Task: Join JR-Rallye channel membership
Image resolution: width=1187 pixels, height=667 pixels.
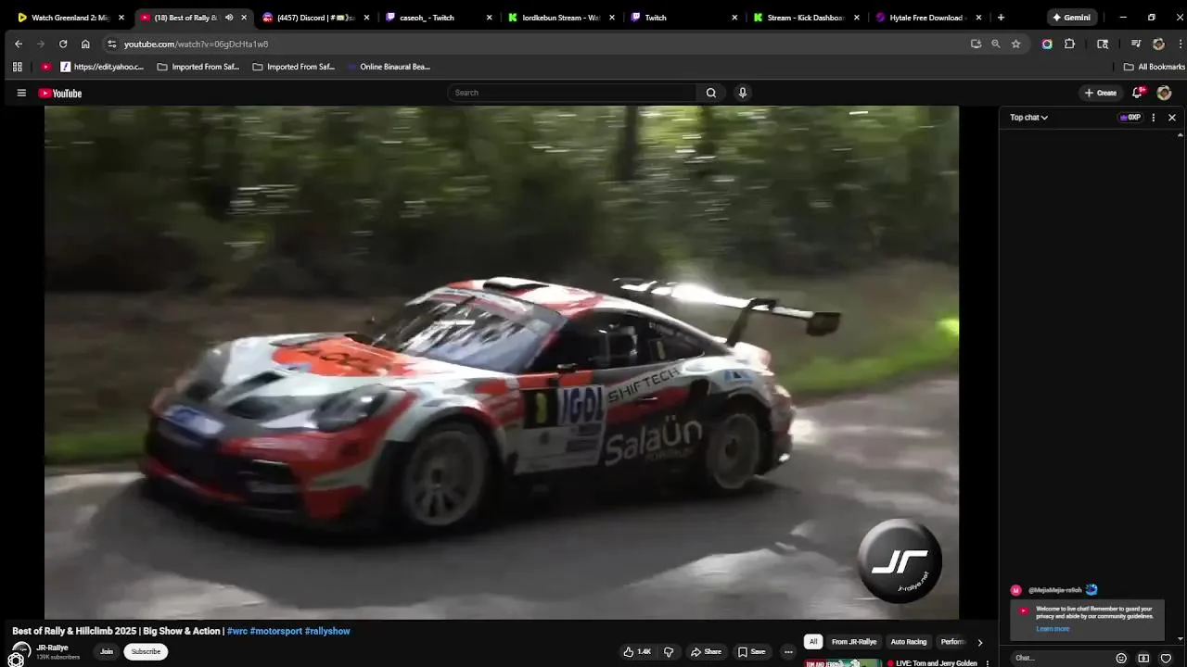Action: coord(107,651)
